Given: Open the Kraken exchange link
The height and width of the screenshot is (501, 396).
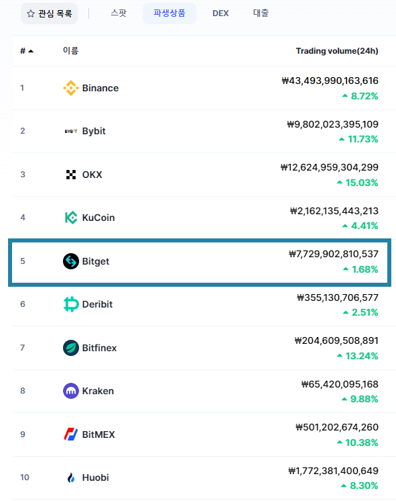Looking at the screenshot, I should 98,391.
